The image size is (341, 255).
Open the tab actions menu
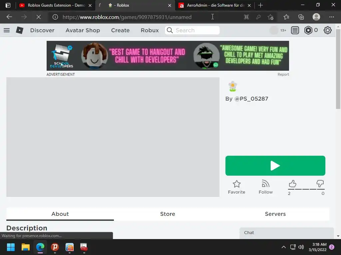tap(8, 5)
